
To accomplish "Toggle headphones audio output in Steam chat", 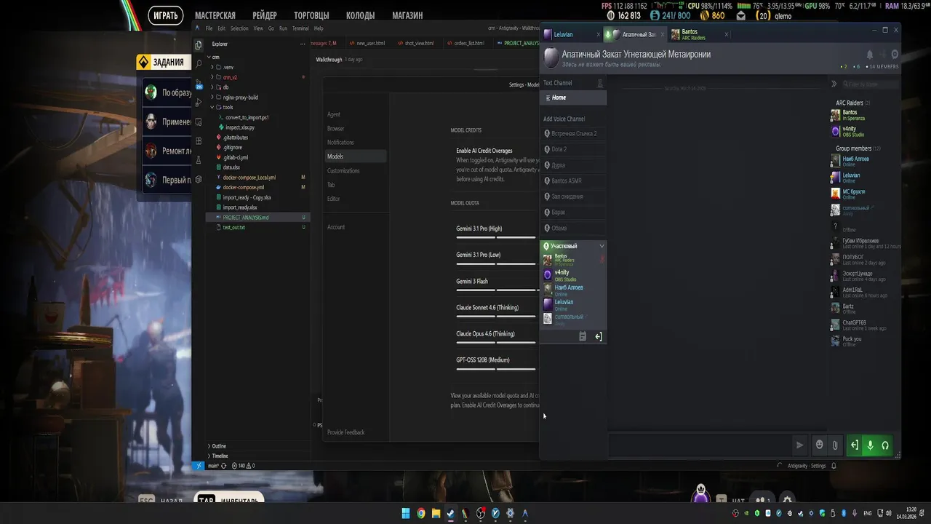I will [885, 445].
